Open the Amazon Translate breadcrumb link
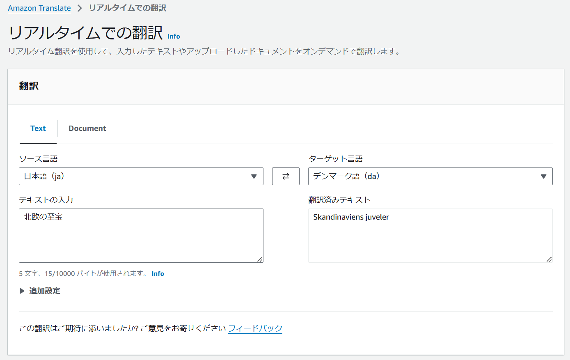570x360 pixels. tap(39, 8)
